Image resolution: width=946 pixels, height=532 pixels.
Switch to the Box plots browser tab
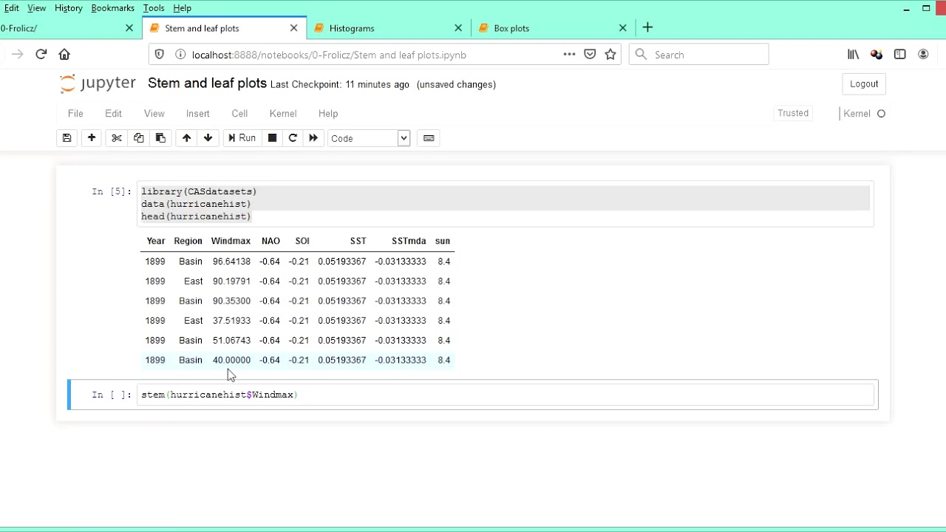click(x=511, y=28)
